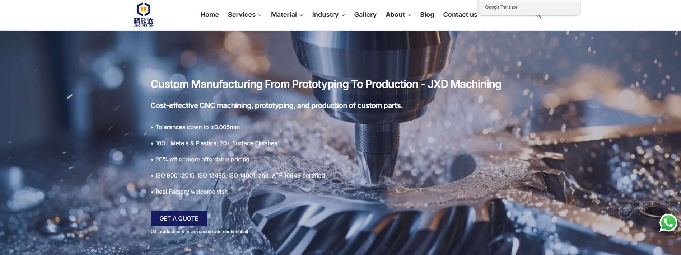Image resolution: width=681 pixels, height=255 pixels.
Task: Expand the About dropdown arrow
Action: tap(409, 15)
